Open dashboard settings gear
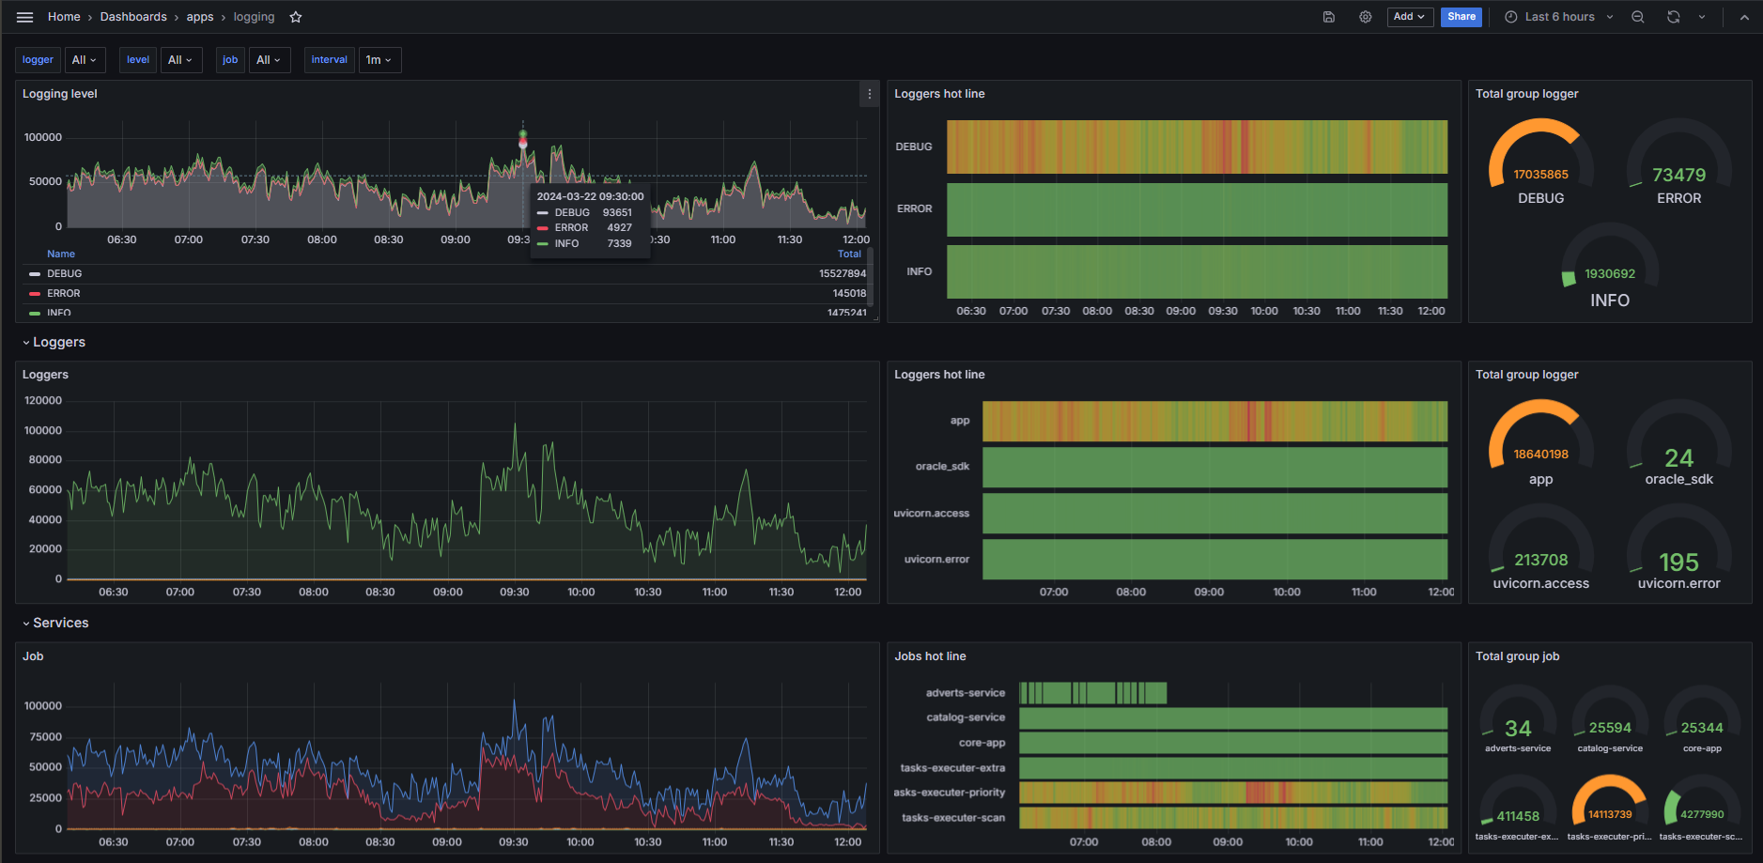This screenshot has width=1763, height=863. (1366, 17)
